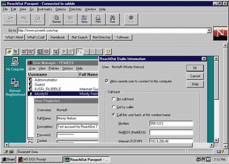Select the small icons view button
This screenshot has width=229, height=164.
tap(86, 51)
